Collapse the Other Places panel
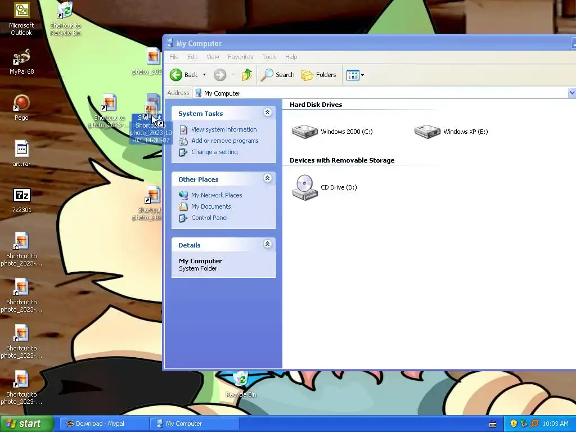576x432 pixels. click(x=267, y=178)
